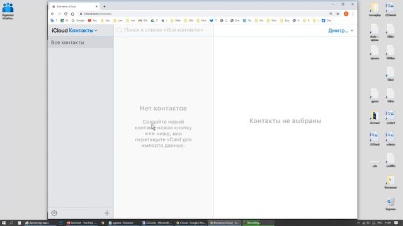The image size is (403, 226).
Task: Open the Chrome zoom magnifier icon
Action: point(331,14)
